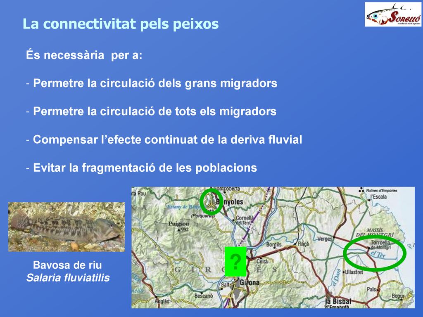Click the "el Ter" river label on map

point(378,254)
